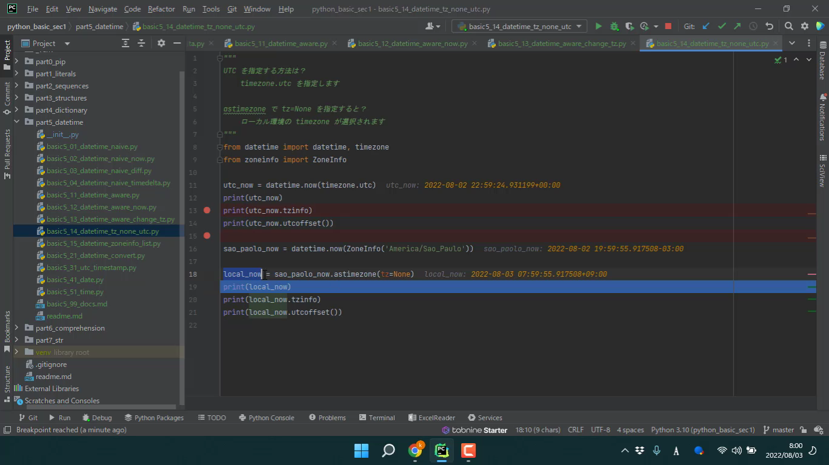Toggle breakpoint on line 13
The height and width of the screenshot is (465, 829).
coord(207,210)
